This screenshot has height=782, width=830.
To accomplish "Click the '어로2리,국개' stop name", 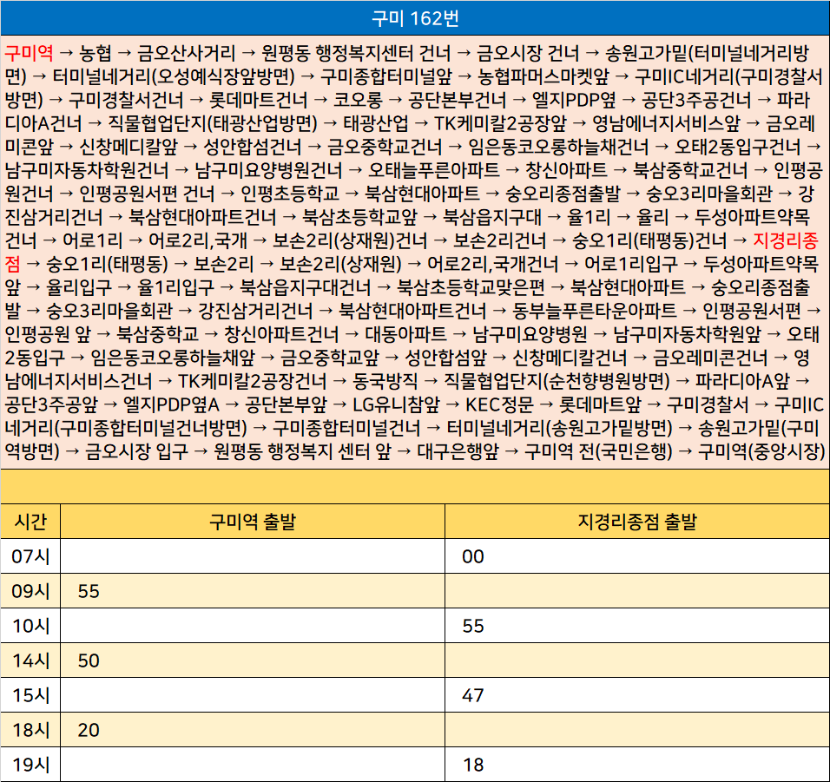I will point(197,240).
